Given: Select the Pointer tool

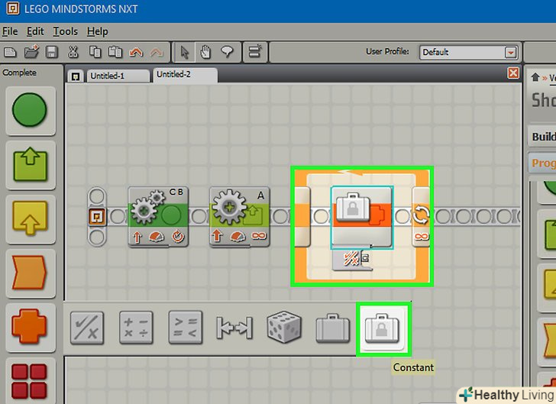Looking at the screenshot, I should pos(184,53).
